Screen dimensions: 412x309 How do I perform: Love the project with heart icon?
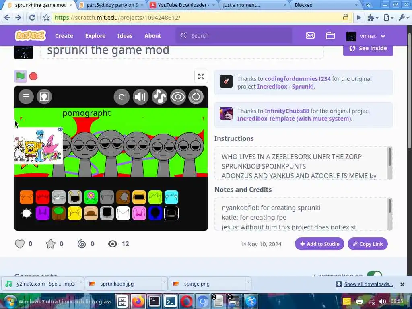tap(20, 244)
